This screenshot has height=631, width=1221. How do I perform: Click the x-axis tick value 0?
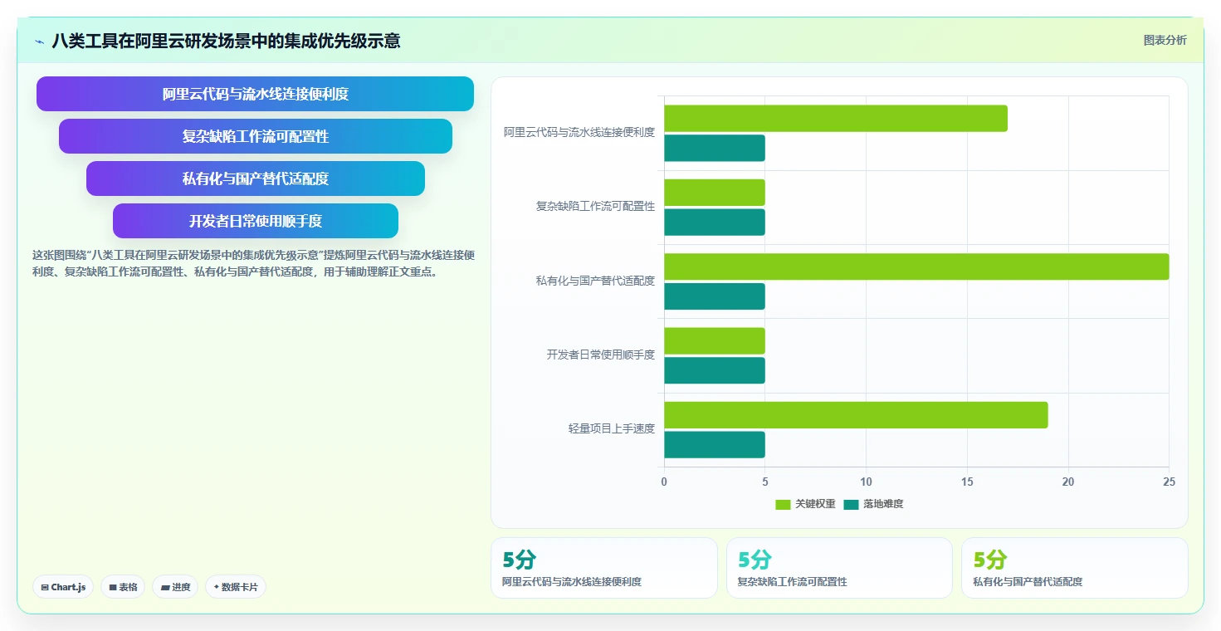coord(664,482)
